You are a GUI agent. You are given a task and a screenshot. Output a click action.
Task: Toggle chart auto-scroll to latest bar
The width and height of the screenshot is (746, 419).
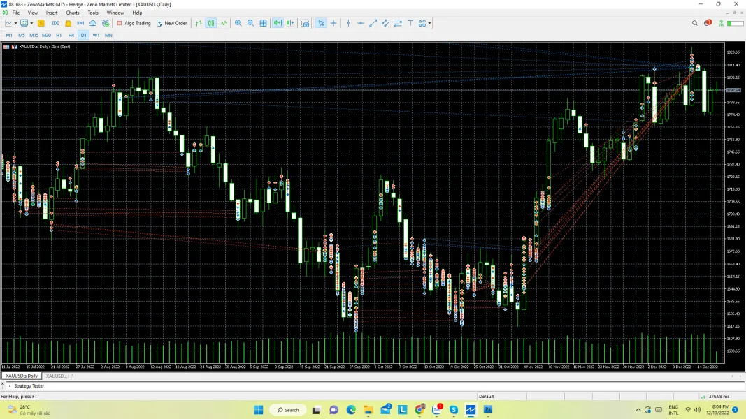[278, 23]
